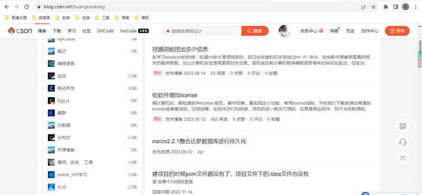Click the CSDN logo
Screen dimensions: 422x195
click(x=20, y=31)
